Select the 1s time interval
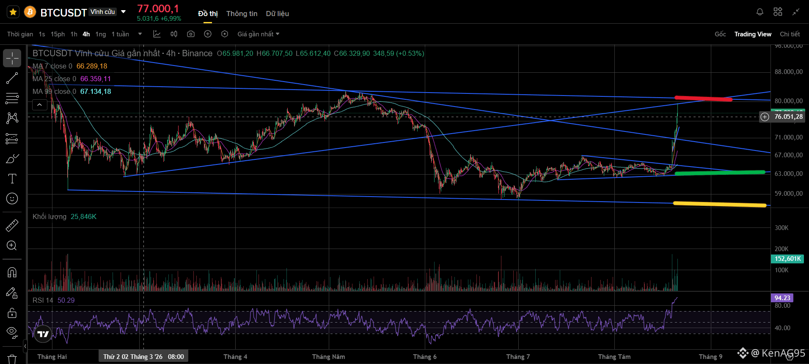 pos(42,34)
